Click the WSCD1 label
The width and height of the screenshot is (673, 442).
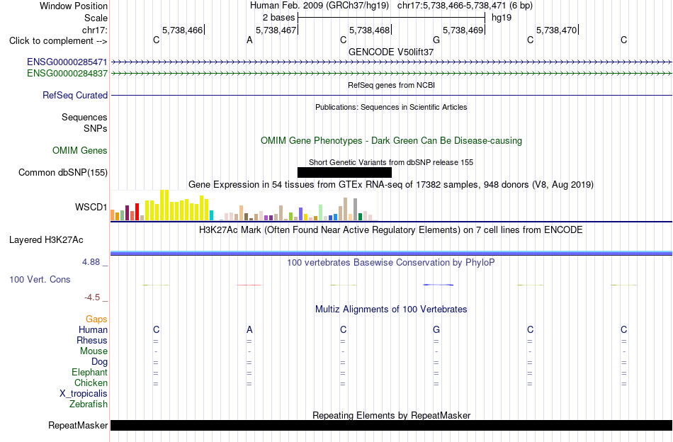(x=91, y=208)
